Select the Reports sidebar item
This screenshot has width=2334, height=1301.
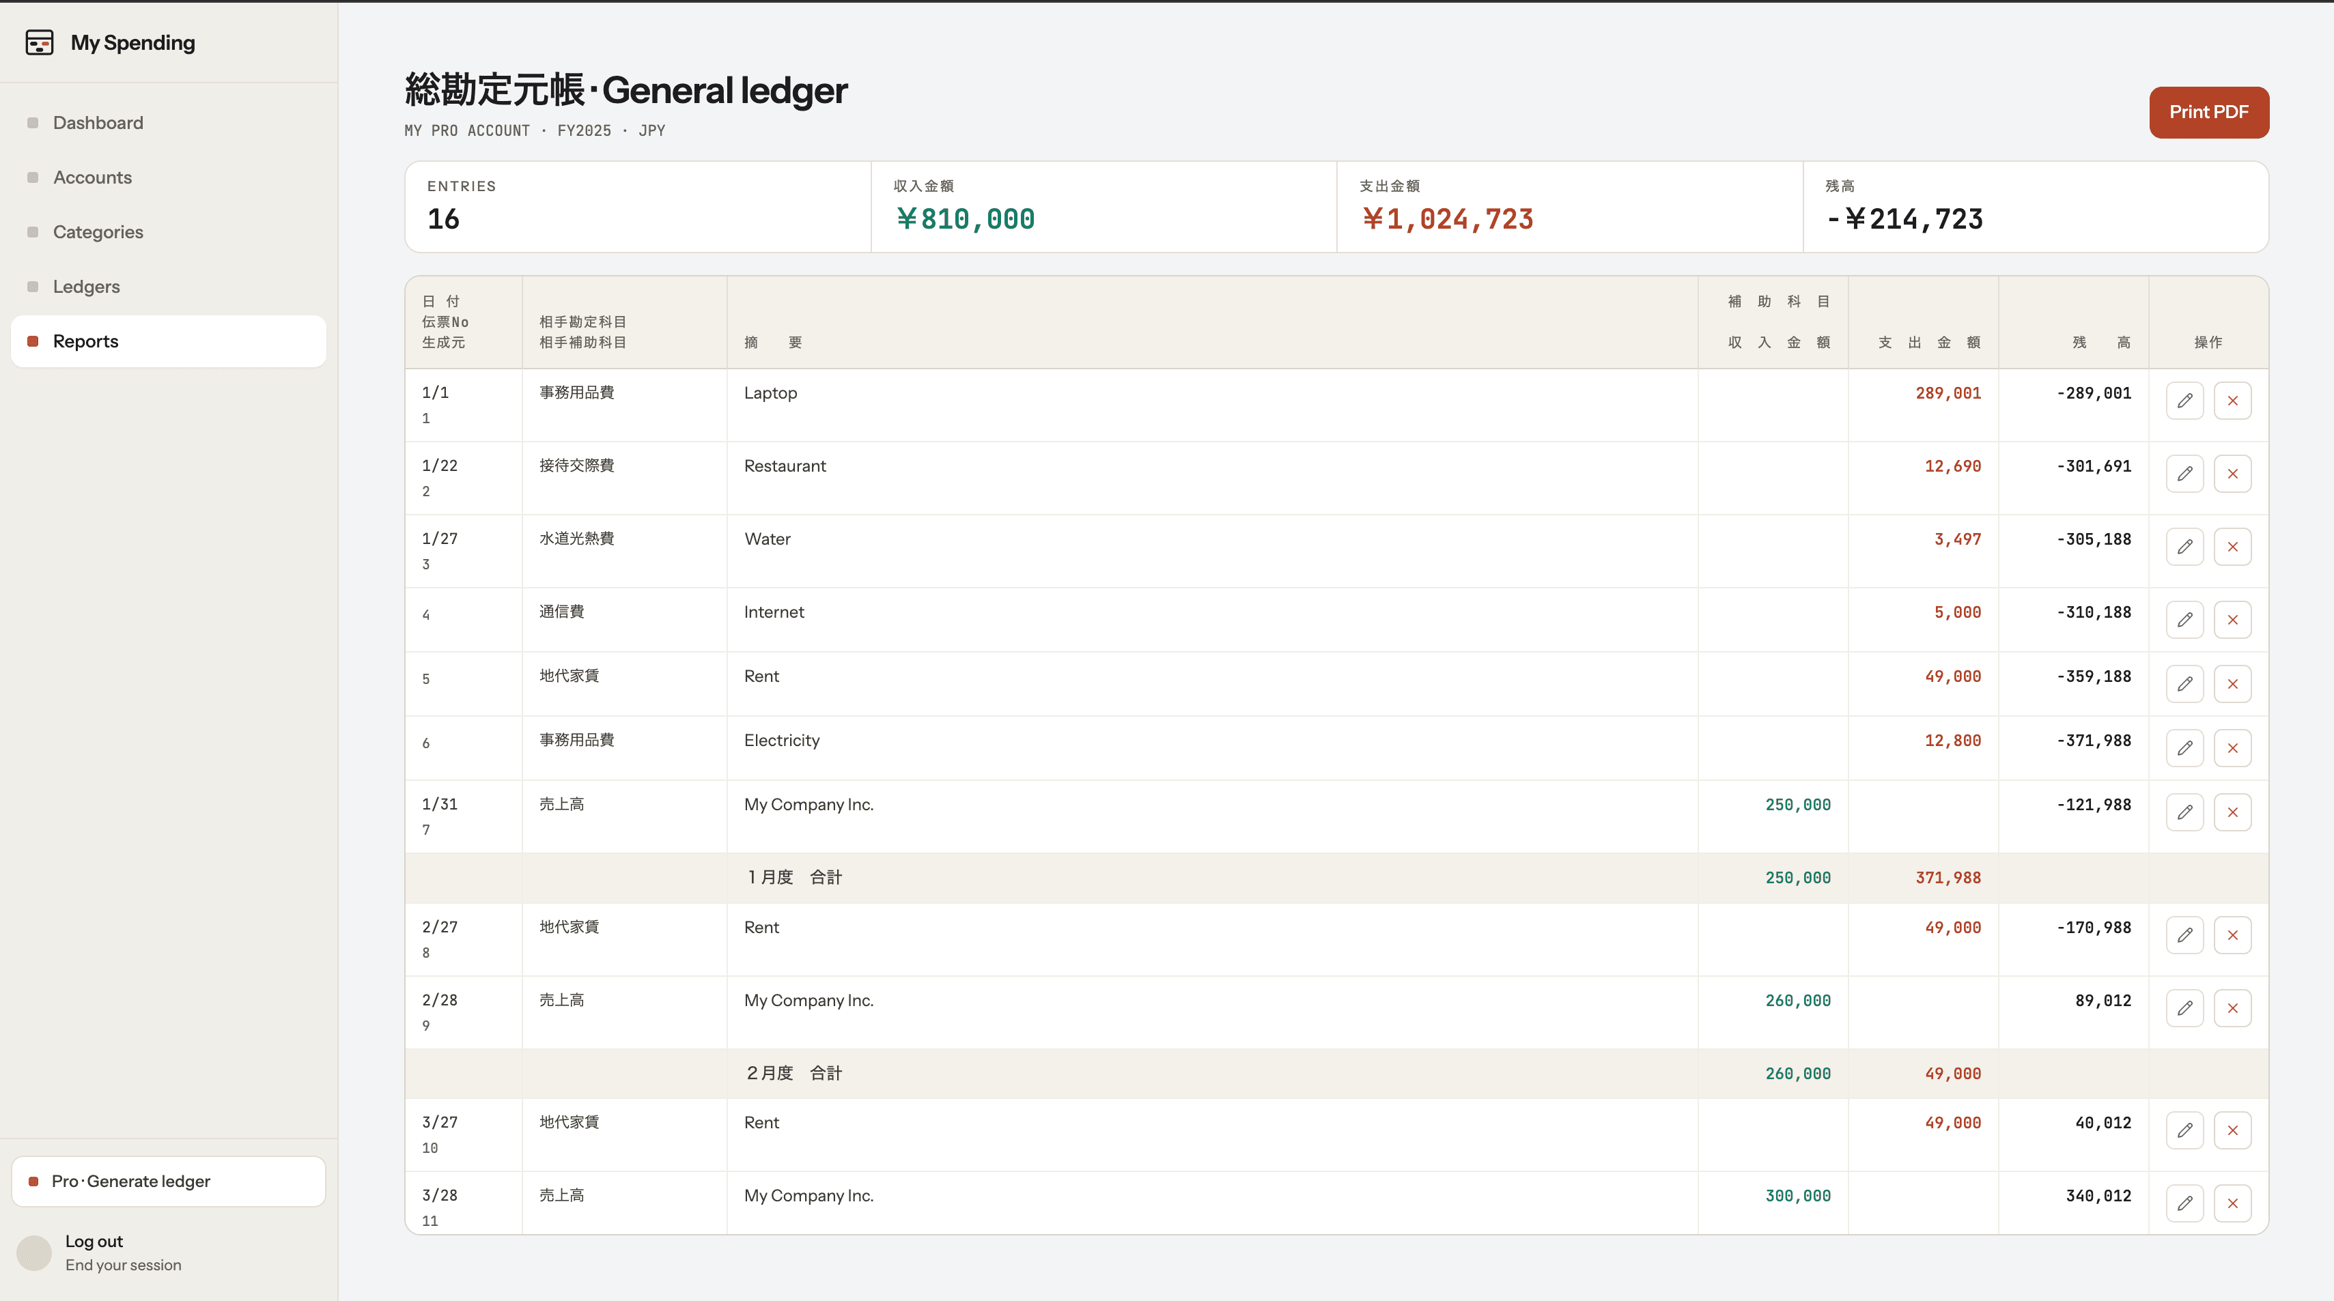pos(169,341)
